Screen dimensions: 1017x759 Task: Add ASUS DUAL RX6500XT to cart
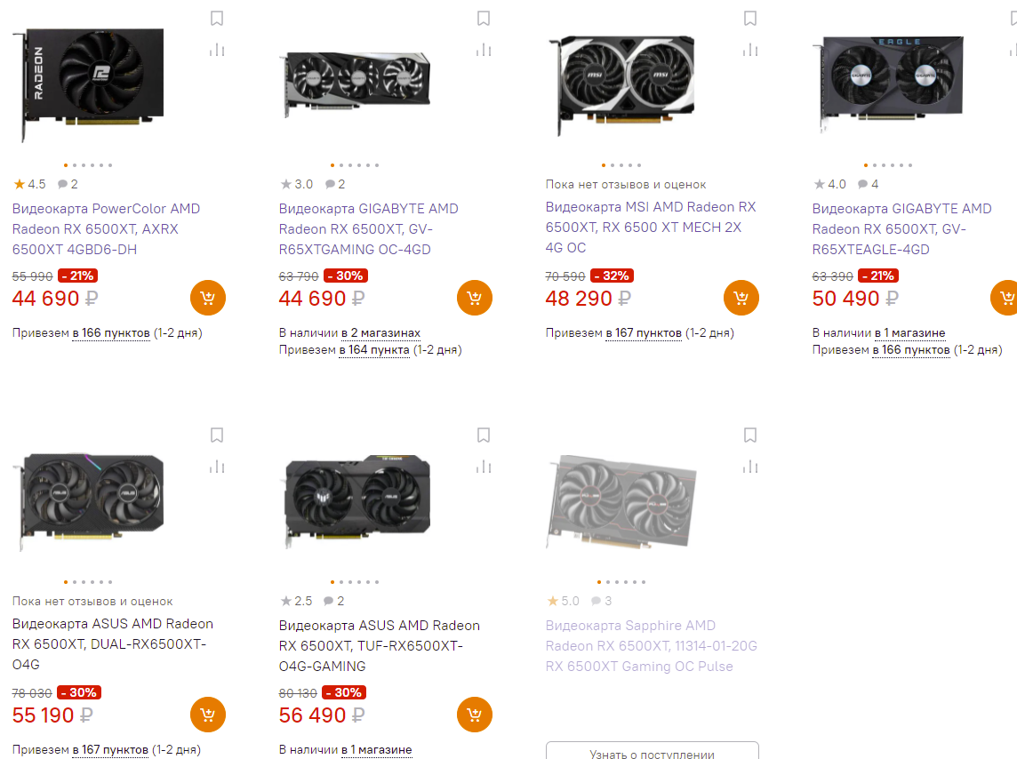208,715
